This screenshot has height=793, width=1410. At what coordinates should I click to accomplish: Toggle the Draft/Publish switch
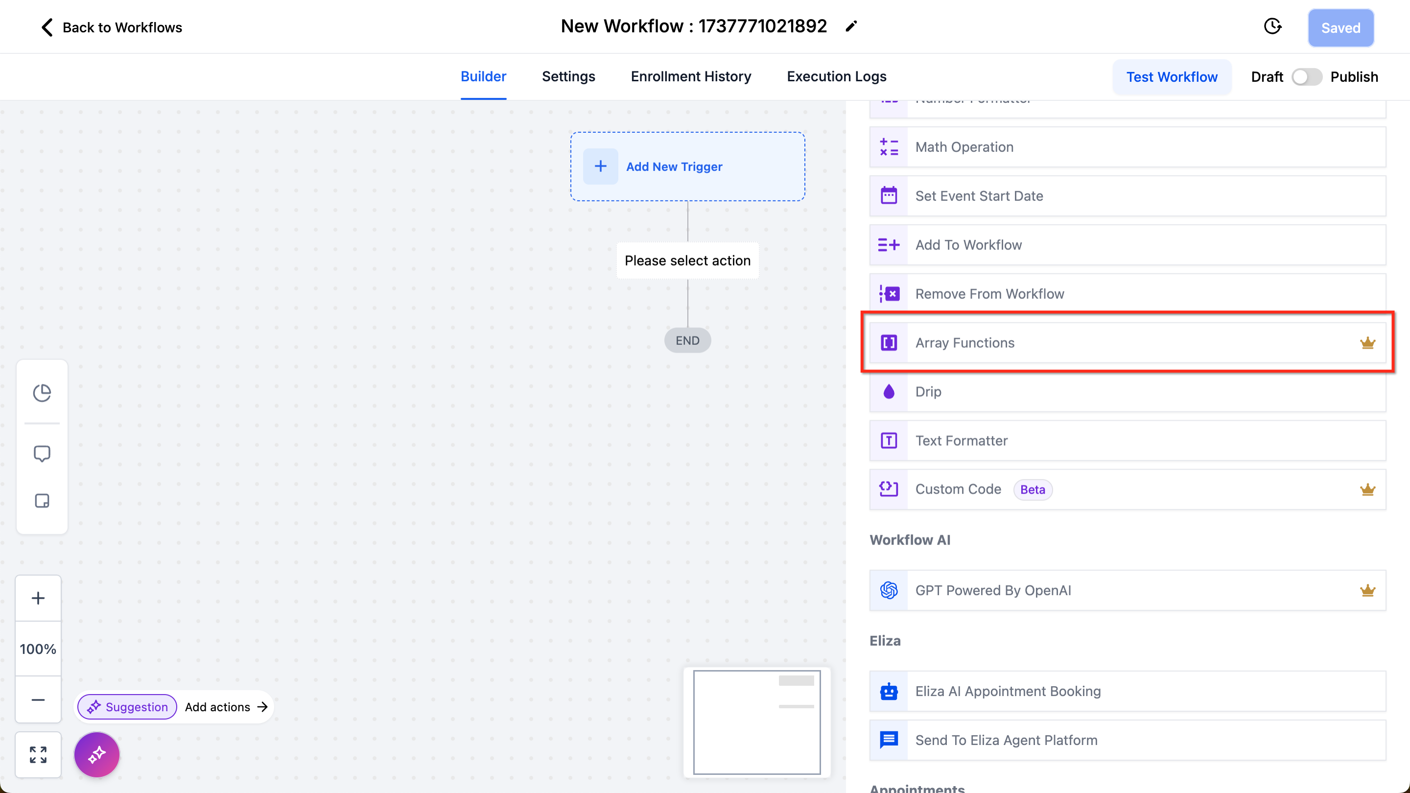(1306, 77)
